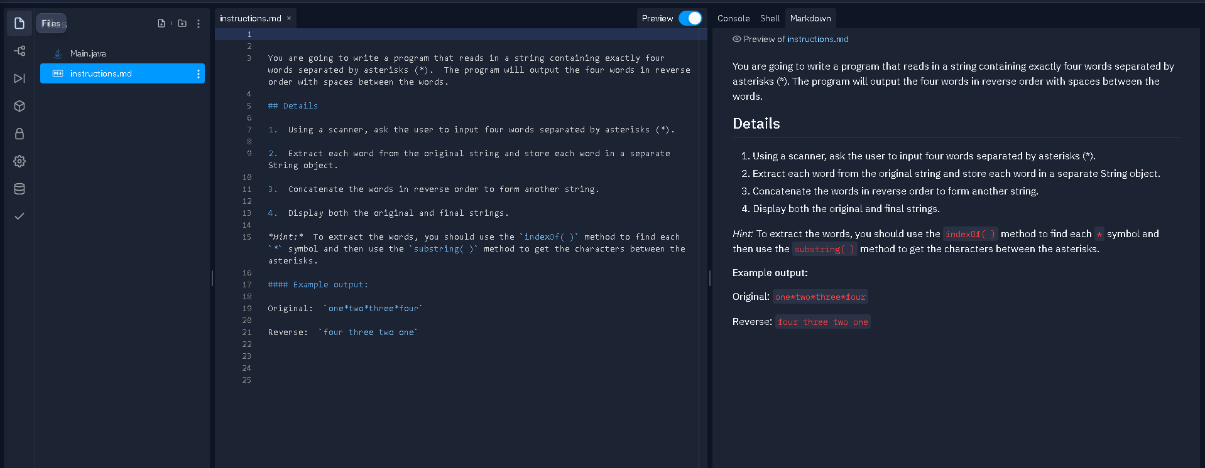
Task: Click 'Example output:' heading in Markdown preview
Action: tap(770, 273)
